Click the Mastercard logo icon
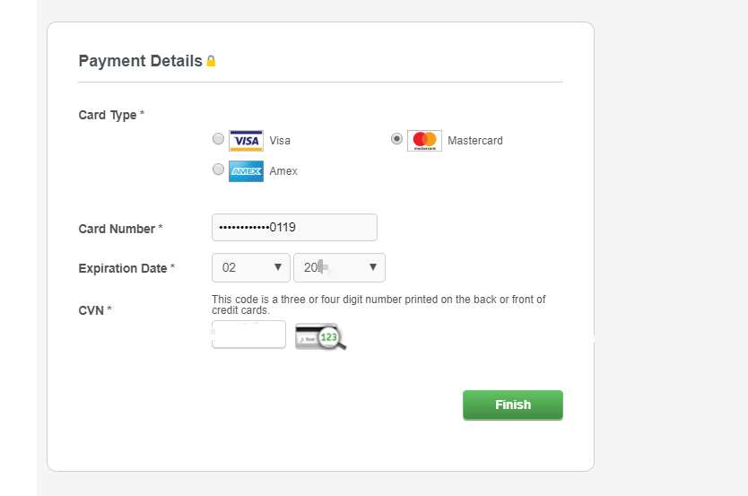This screenshot has width=748, height=496. (424, 141)
